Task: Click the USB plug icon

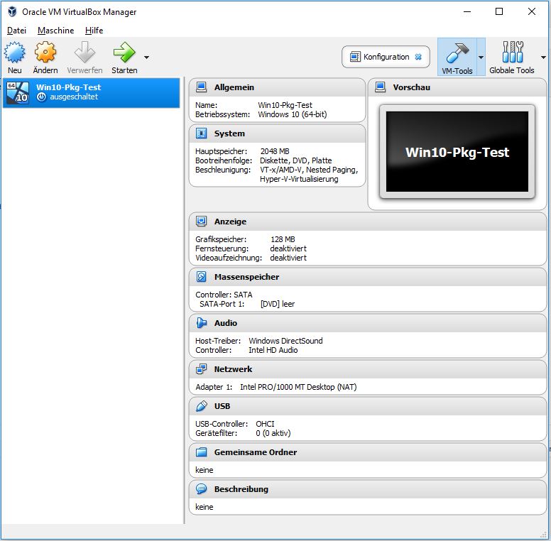Action: click(x=202, y=406)
